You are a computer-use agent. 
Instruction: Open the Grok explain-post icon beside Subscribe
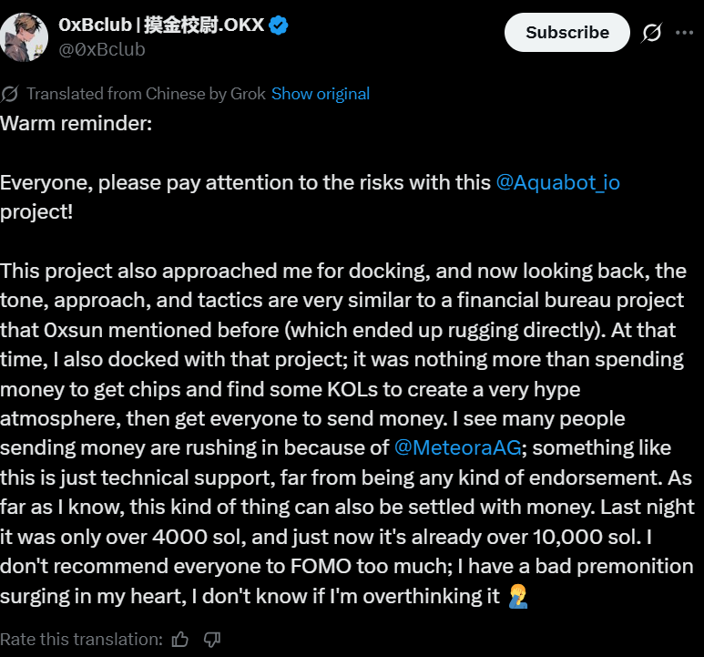pos(651,32)
